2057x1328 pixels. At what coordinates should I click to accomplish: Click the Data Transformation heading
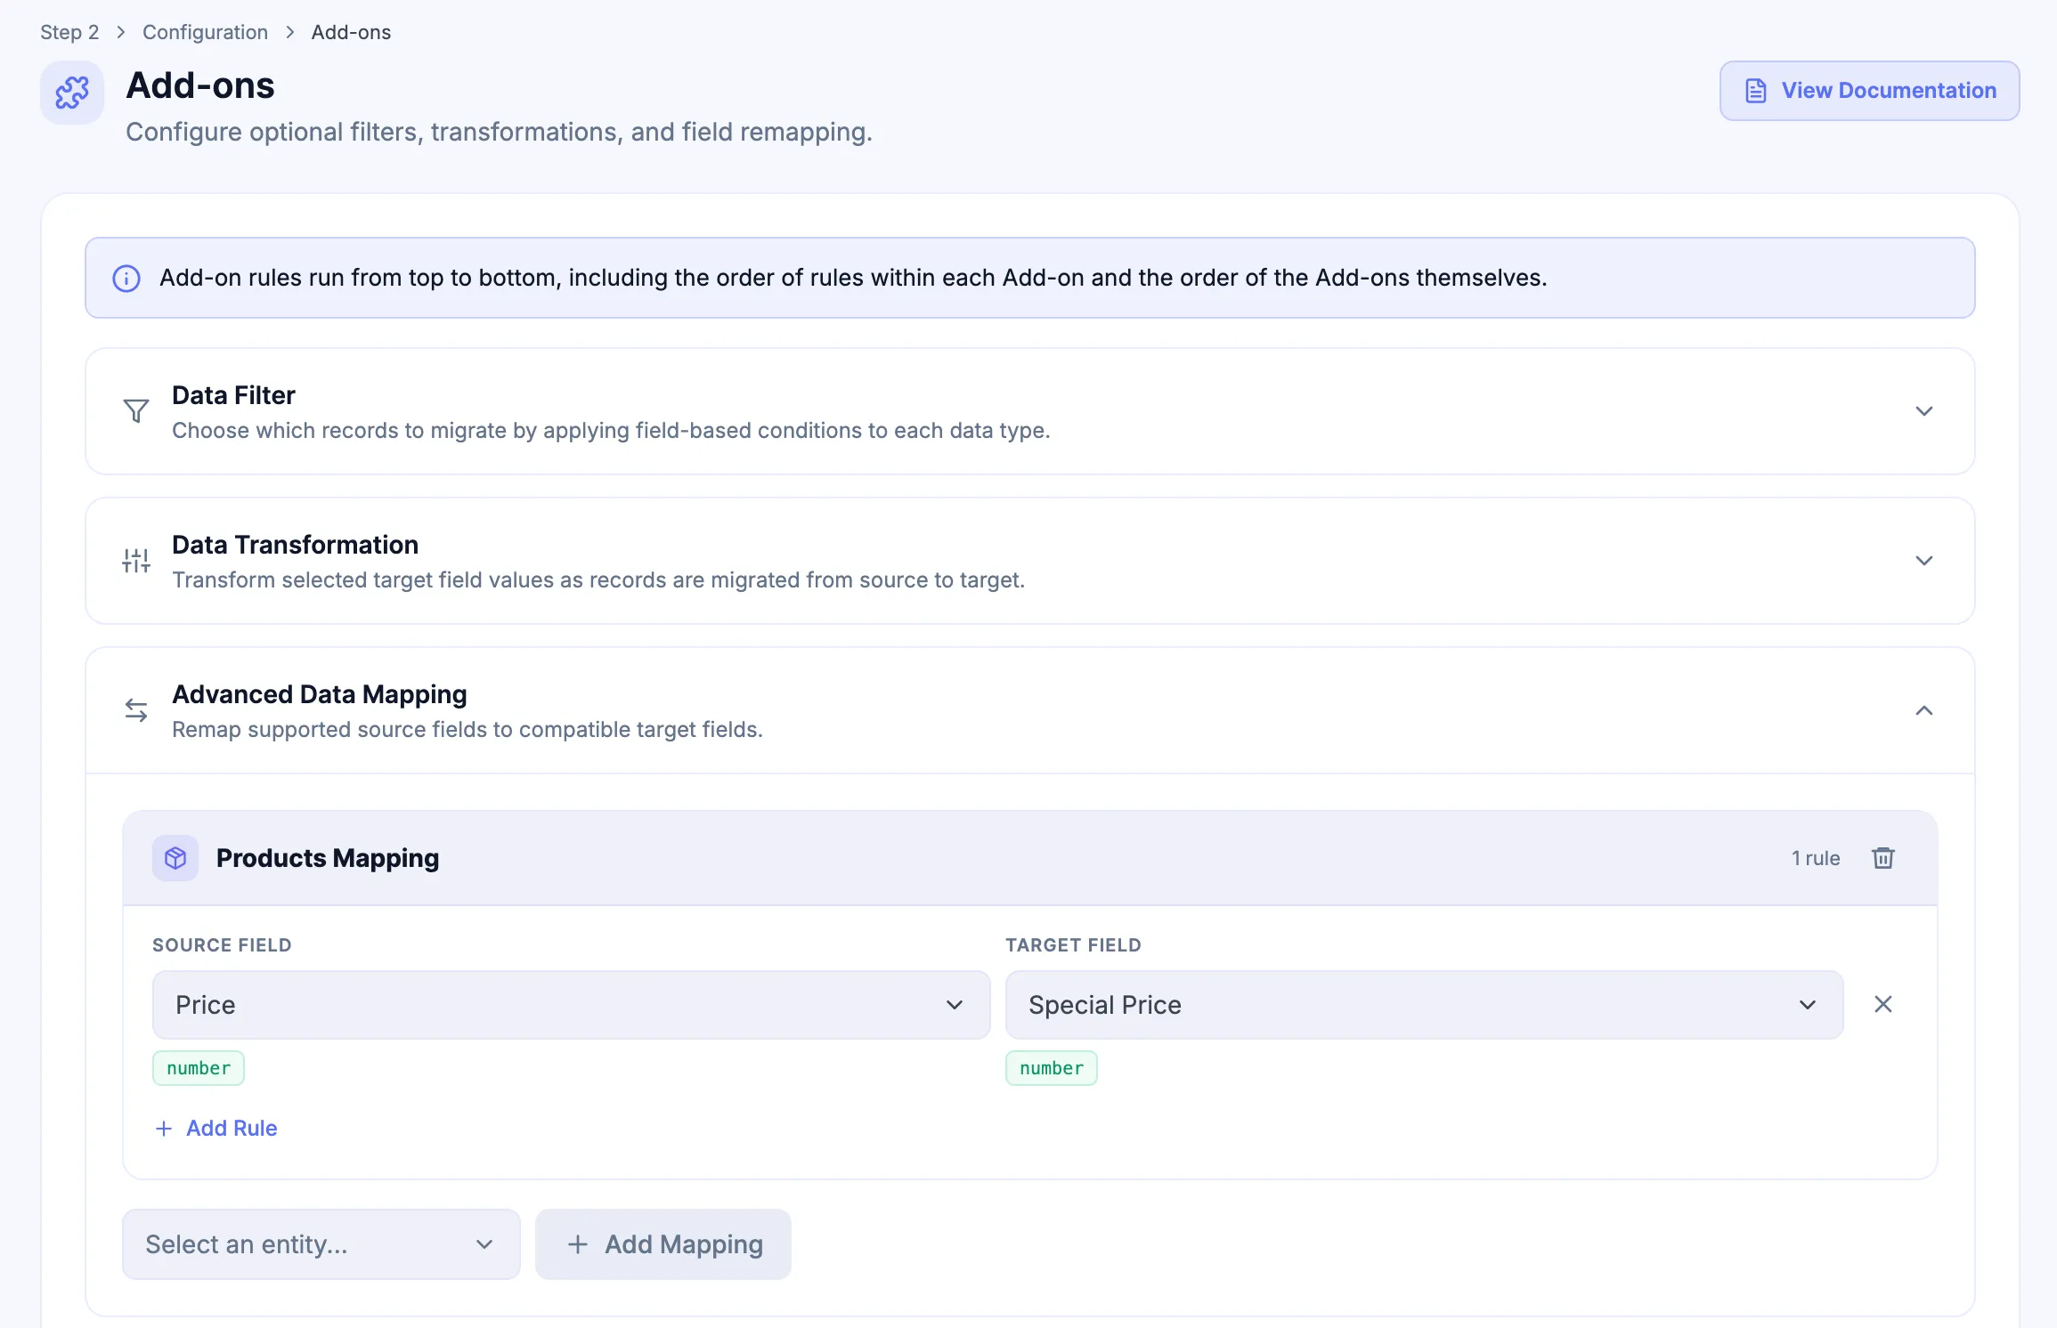[x=295, y=545]
